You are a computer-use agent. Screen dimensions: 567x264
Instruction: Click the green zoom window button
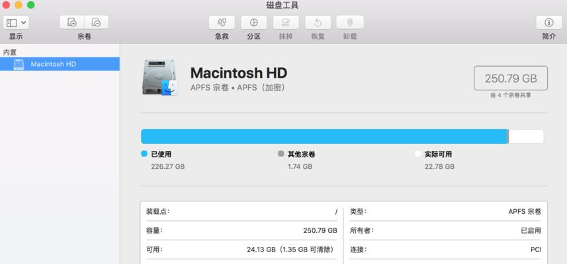tap(30, 5)
